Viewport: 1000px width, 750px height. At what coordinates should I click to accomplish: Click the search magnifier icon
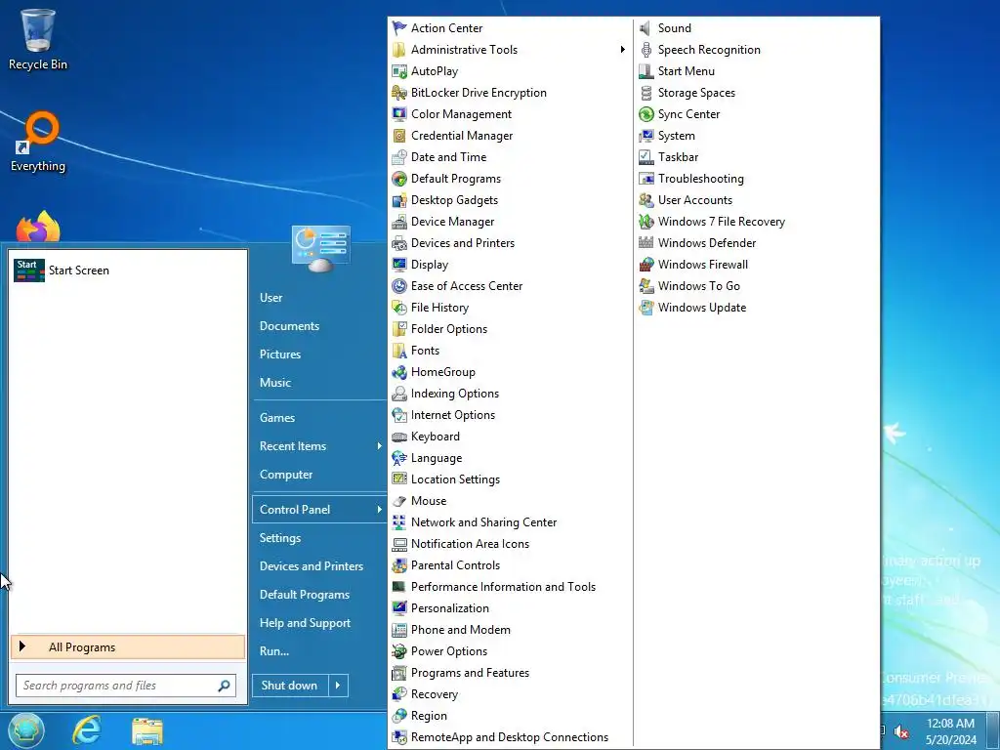tap(224, 686)
